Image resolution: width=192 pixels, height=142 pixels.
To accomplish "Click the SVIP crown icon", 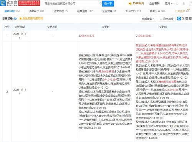I will (x=130, y=3).
